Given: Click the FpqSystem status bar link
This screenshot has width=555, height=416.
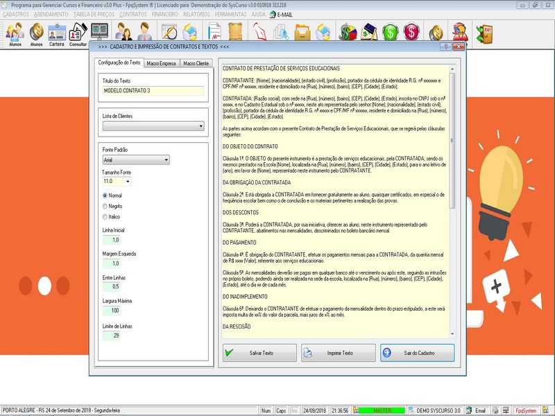Looking at the screenshot, I should pyautogui.click(x=526, y=410).
